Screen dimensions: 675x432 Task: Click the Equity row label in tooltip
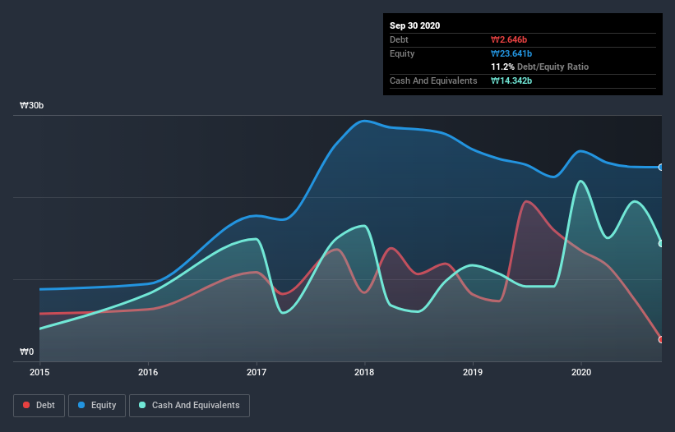402,53
